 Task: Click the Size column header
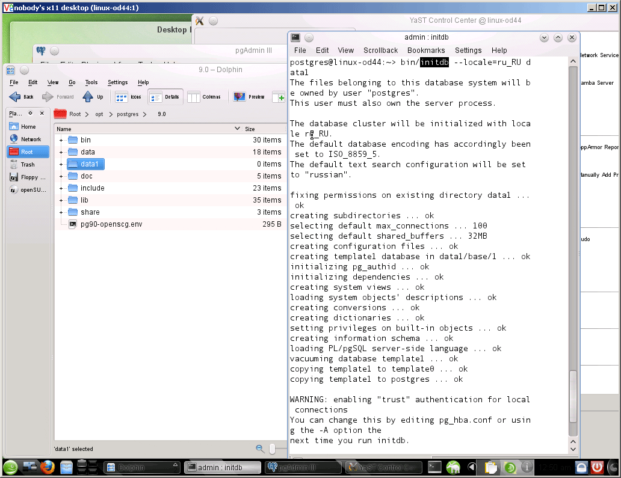coord(264,129)
